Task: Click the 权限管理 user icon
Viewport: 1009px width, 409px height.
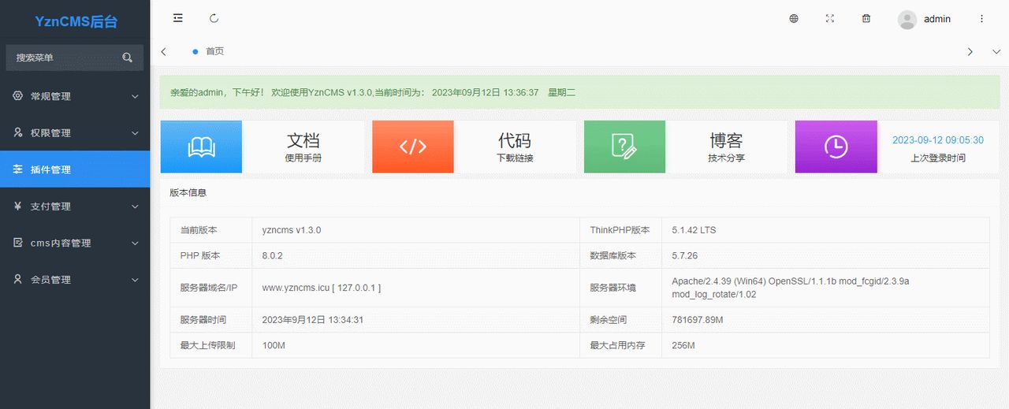Action: click(18, 132)
